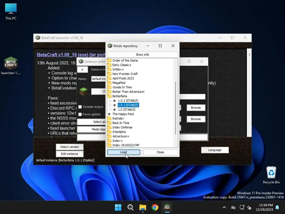Click the Better Than Adventure! folder icon
The image size is (285, 214).
point(109,92)
